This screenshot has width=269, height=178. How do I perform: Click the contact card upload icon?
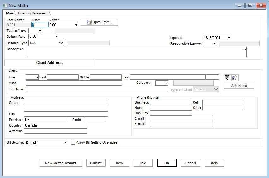(235, 78)
